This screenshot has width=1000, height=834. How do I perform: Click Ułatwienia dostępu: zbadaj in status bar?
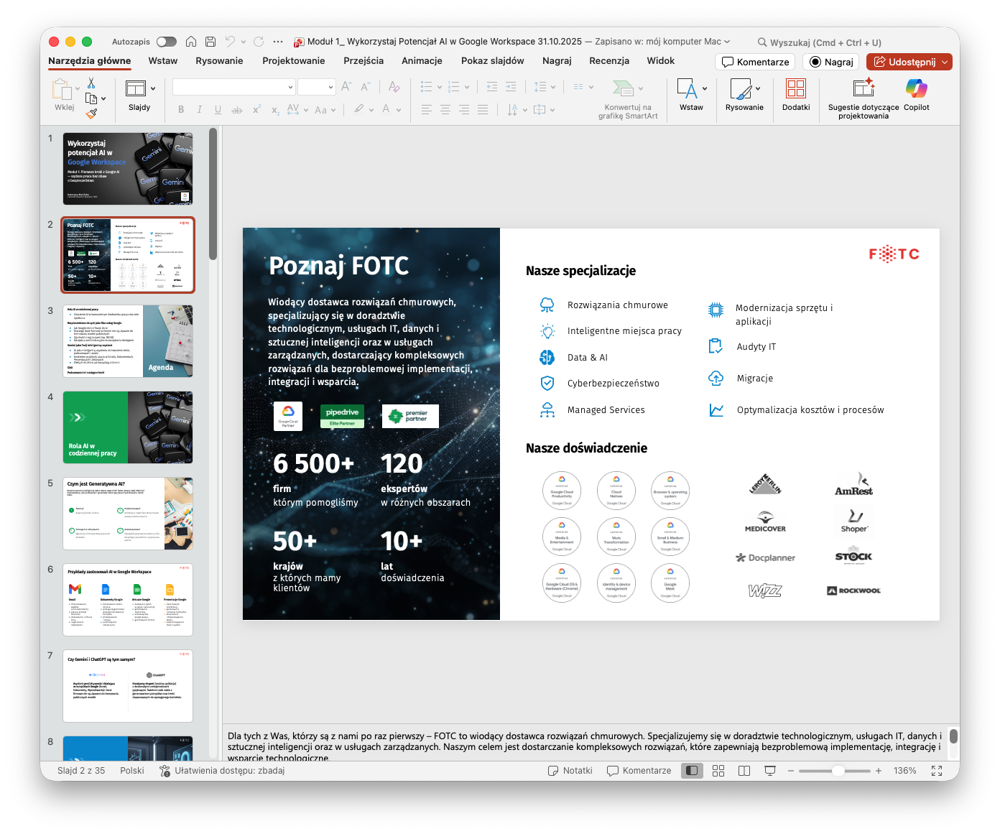pos(222,771)
